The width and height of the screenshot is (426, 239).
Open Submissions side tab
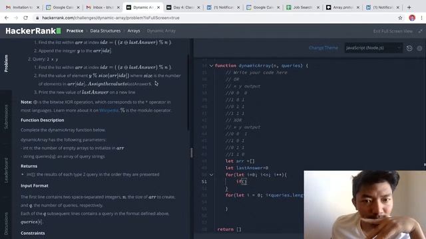[x=6, y=117]
